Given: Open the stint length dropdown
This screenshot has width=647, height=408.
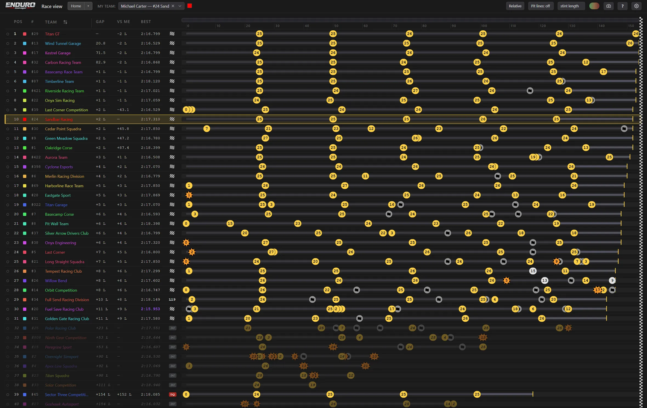Looking at the screenshot, I should (x=571, y=6).
